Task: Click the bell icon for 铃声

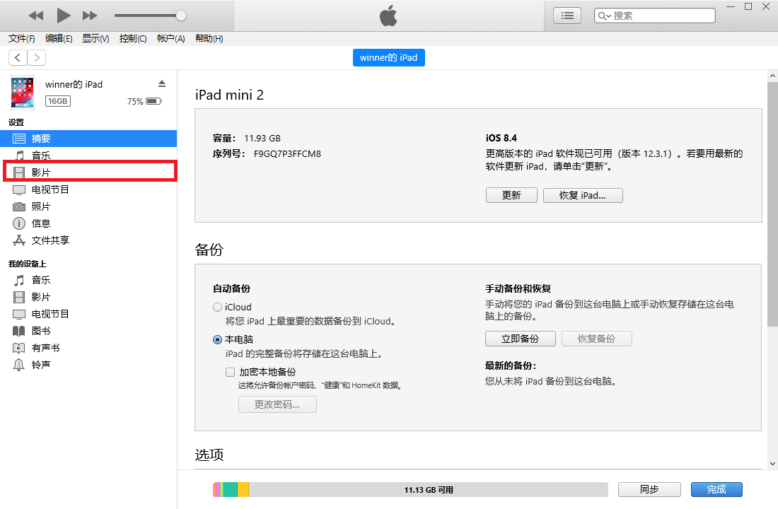Action: (19, 365)
